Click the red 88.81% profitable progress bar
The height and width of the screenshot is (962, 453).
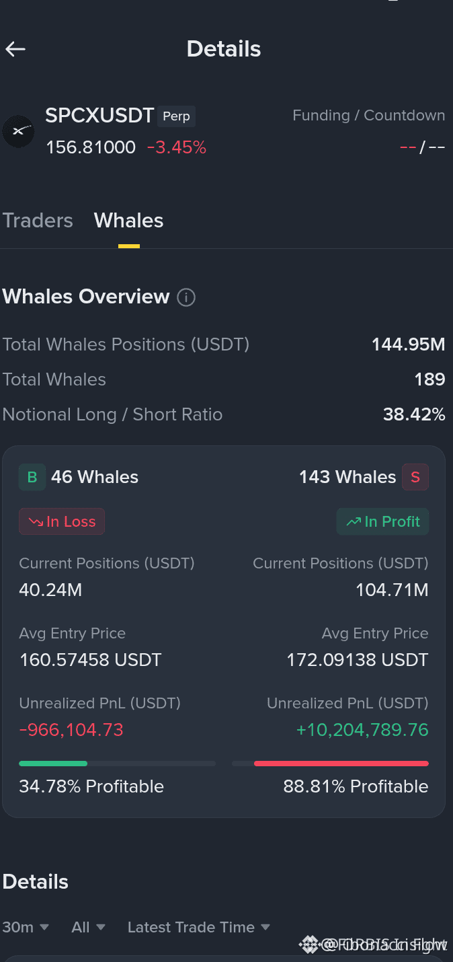click(341, 764)
